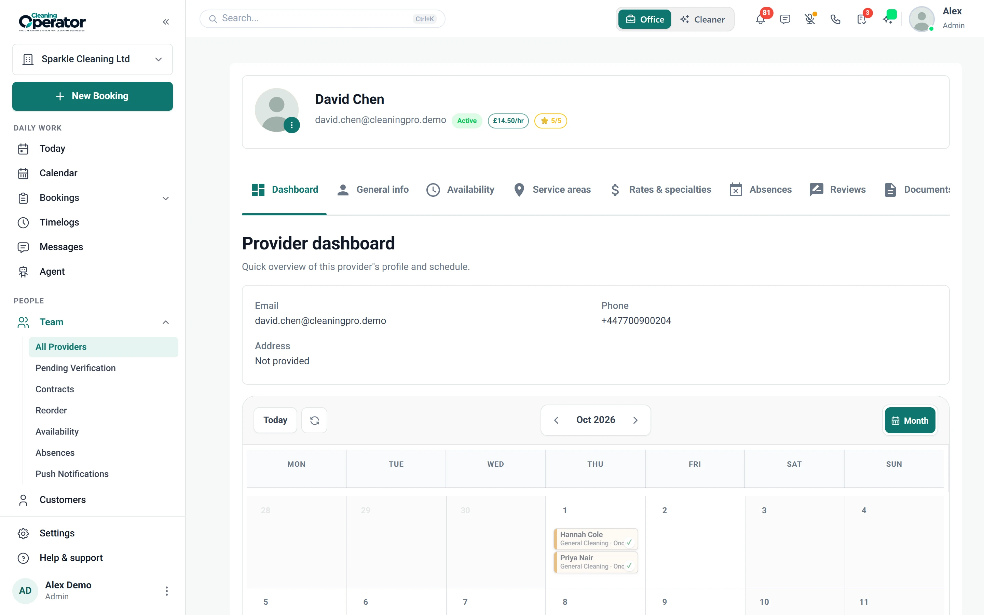Open Contracts under Team
This screenshot has width=984, height=615.
point(103,389)
